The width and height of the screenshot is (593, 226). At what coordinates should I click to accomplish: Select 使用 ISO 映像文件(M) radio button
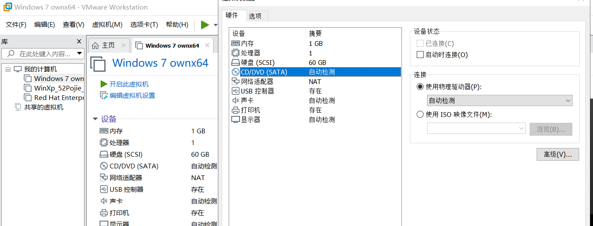(420, 115)
